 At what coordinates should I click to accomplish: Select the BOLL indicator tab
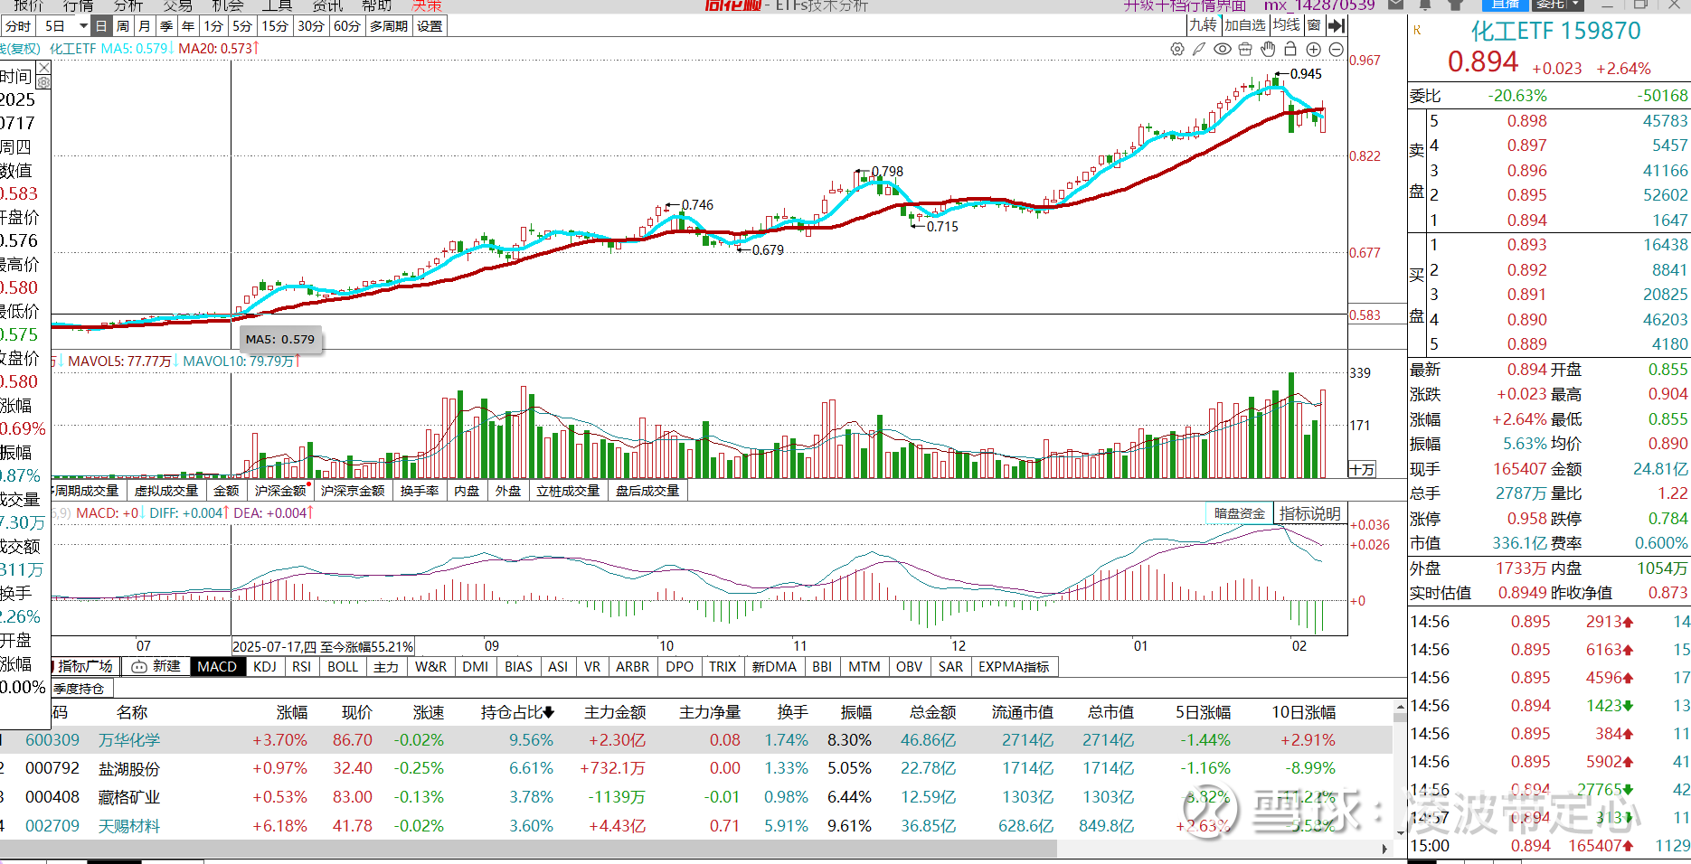pos(343,667)
